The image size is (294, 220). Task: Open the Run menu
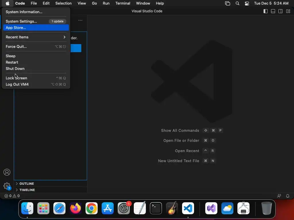point(106,3)
